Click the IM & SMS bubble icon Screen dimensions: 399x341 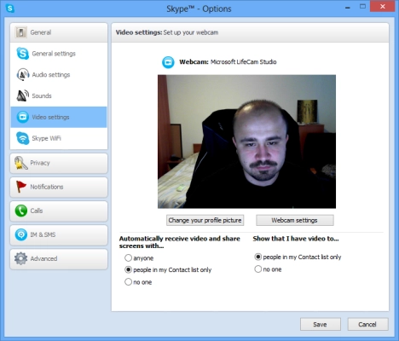point(21,234)
